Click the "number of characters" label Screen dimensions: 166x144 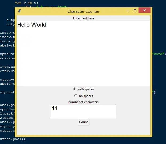(83, 102)
